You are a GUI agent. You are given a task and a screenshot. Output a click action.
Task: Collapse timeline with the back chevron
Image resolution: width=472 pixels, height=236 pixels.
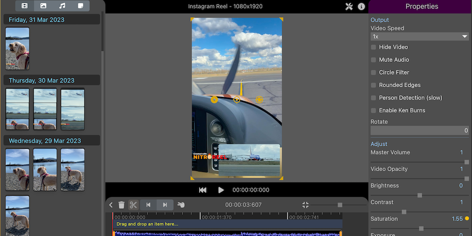[x=111, y=205]
